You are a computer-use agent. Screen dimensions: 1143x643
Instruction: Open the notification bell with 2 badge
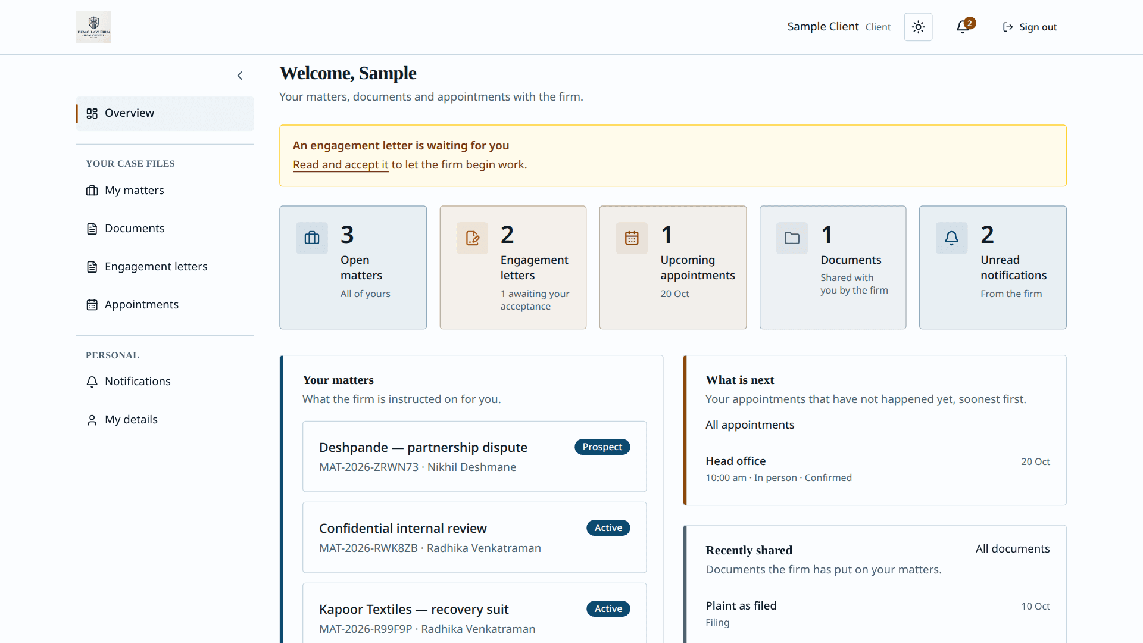pos(964,27)
